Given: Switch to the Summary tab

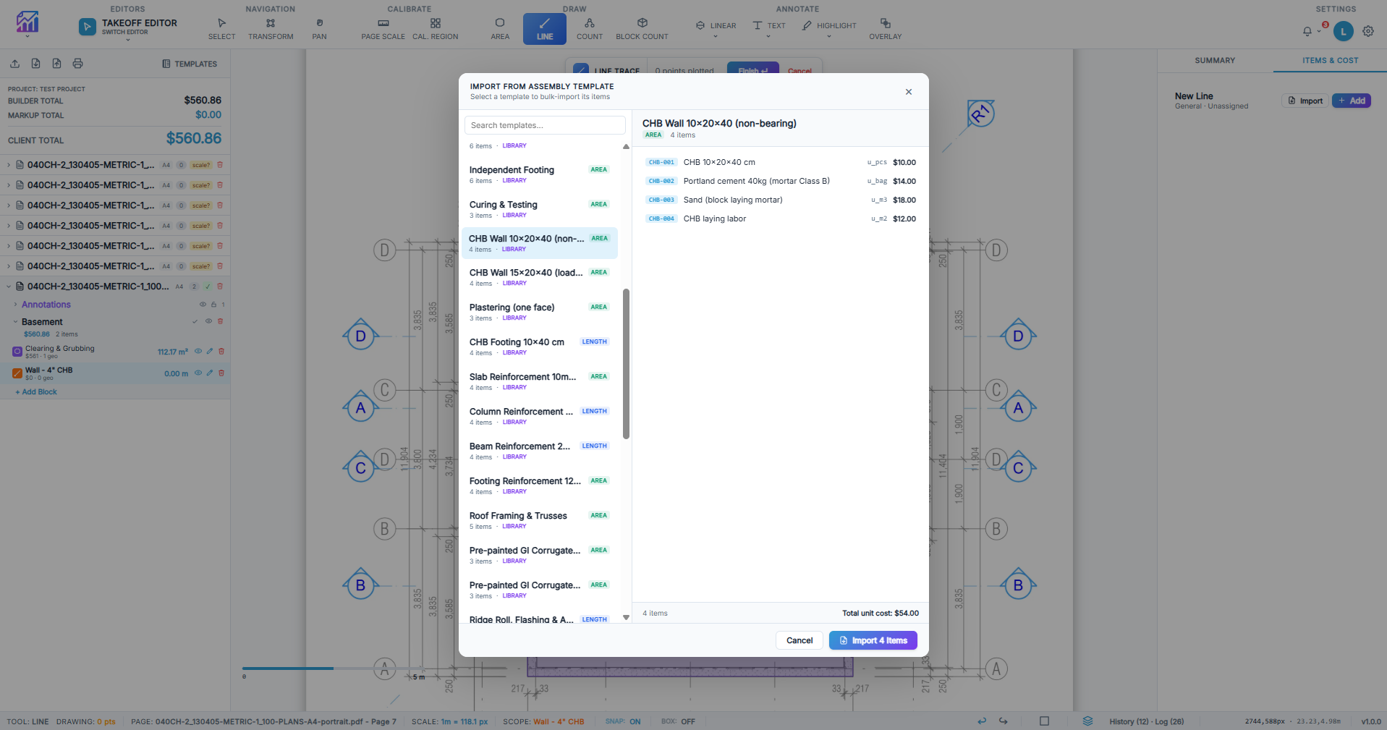Looking at the screenshot, I should 1214,61.
